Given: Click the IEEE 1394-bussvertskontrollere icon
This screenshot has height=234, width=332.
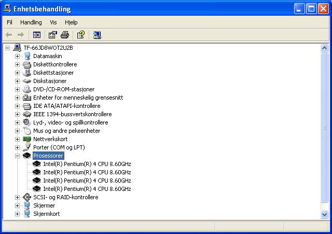Looking at the screenshot, I should click(x=27, y=114).
